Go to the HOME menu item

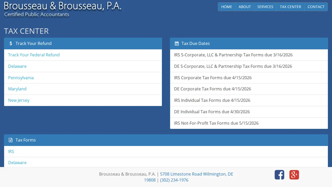pyautogui.click(x=227, y=7)
